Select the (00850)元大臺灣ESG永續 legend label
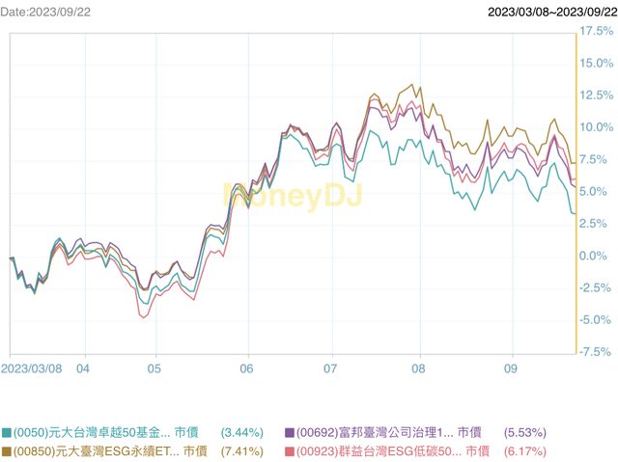 (92, 450)
